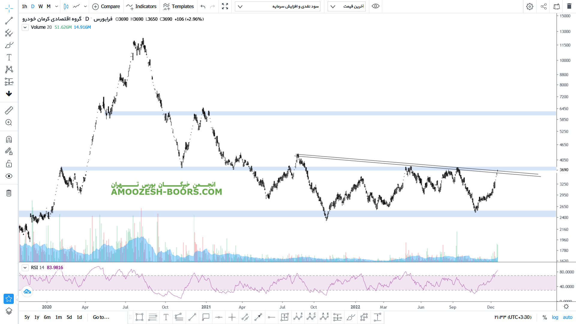Screen dimensions: 576x324
Task: Click the trash remove drawings icon
Action: [x=9, y=193]
